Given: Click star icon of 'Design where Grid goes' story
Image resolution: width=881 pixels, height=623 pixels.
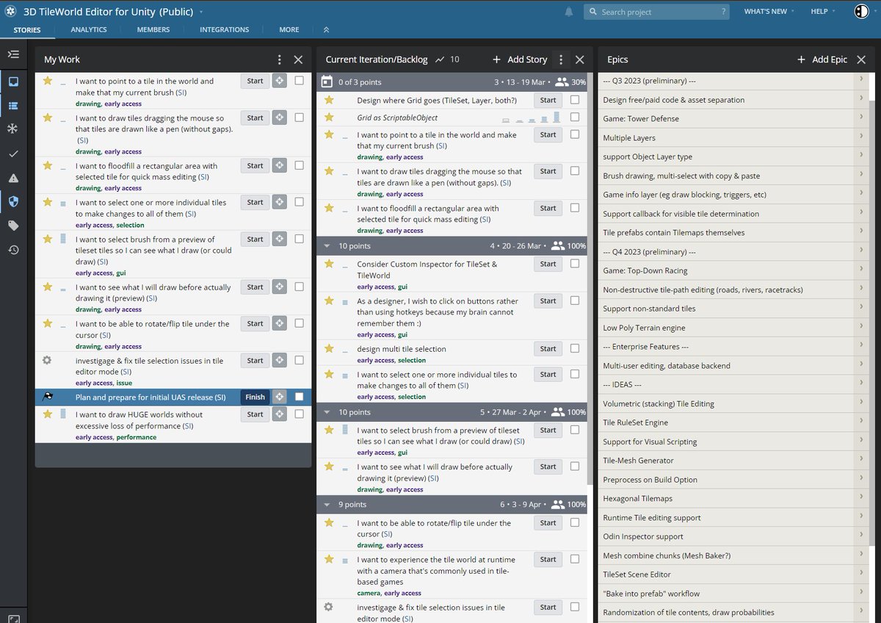Looking at the screenshot, I should pos(329,100).
